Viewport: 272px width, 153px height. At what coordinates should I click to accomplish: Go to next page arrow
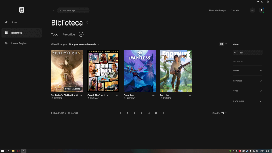pyautogui.click(x=164, y=113)
